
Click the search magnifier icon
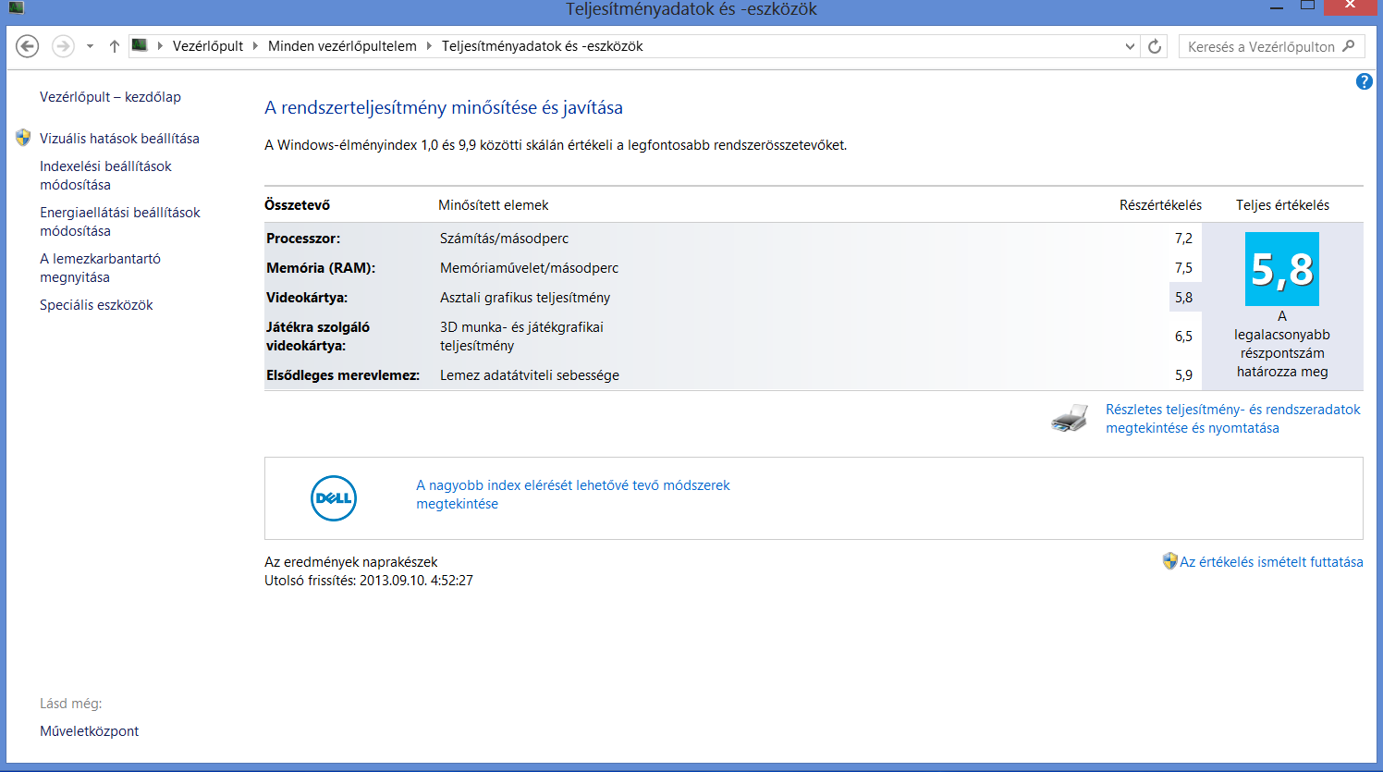click(x=1349, y=46)
